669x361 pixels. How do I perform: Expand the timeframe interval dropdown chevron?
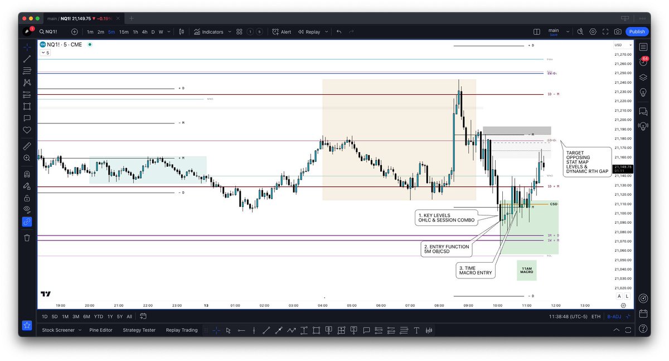coord(169,32)
